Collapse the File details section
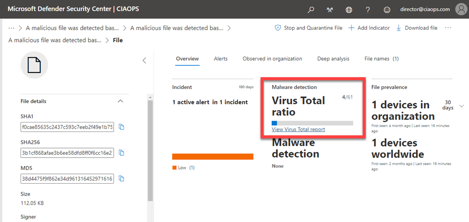The image size is (469, 222). point(120,101)
